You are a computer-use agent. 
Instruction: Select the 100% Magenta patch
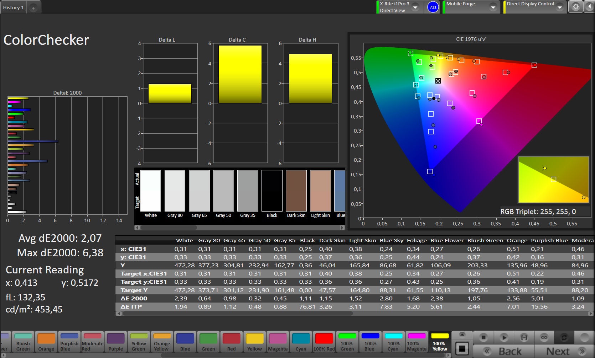(416, 342)
